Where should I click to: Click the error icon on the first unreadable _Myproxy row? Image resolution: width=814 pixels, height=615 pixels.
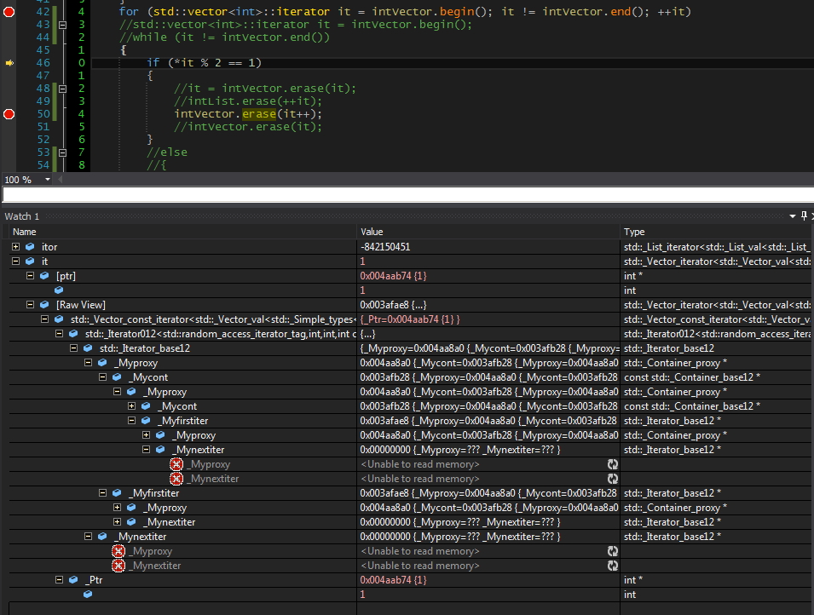176,464
